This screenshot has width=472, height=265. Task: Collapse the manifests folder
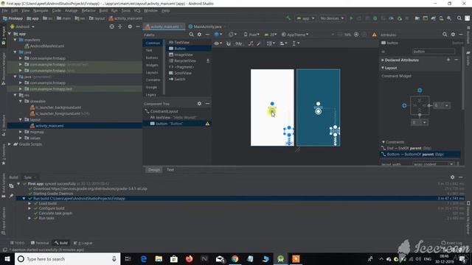click(15, 40)
